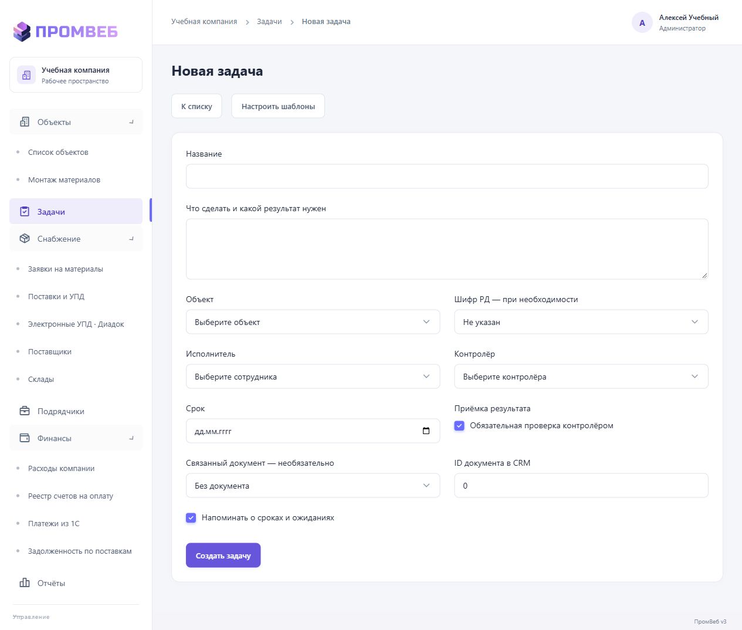The width and height of the screenshot is (742, 630).
Task: Uncheck Напоминать о сроках и ожиданиях checkbox
Action: pyautogui.click(x=191, y=518)
